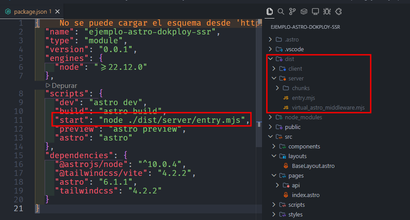Click the layouts folder icon
Image resolution: width=410 pixels, height=220 pixels.
pos(282,156)
